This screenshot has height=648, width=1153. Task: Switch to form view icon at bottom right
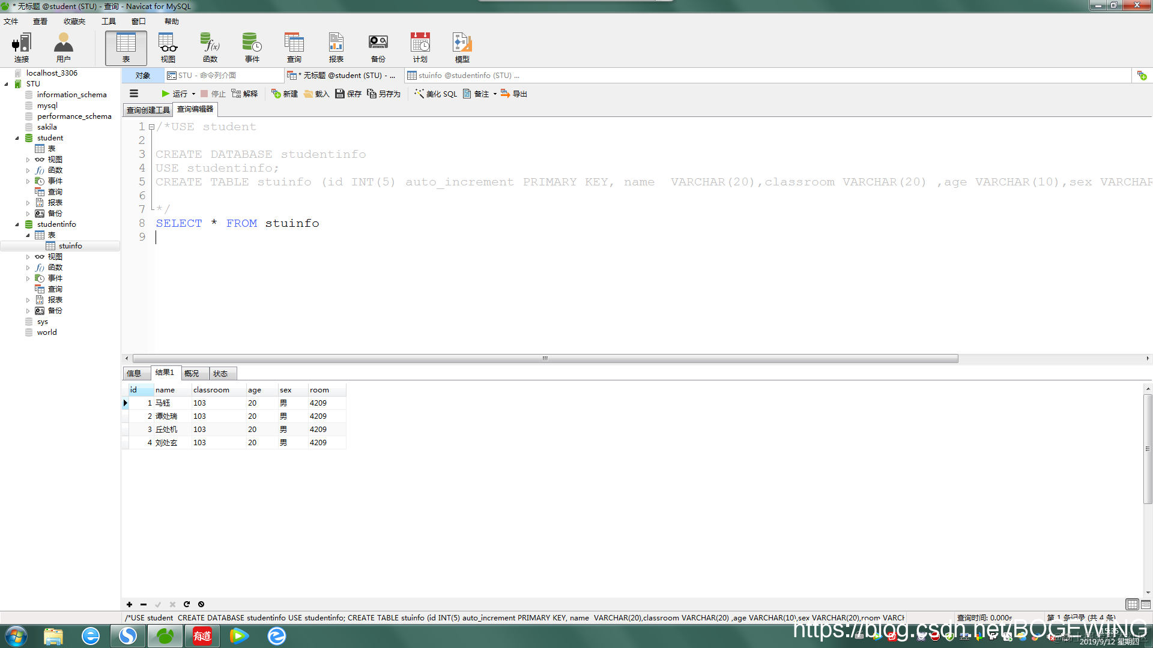tap(1145, 604)
